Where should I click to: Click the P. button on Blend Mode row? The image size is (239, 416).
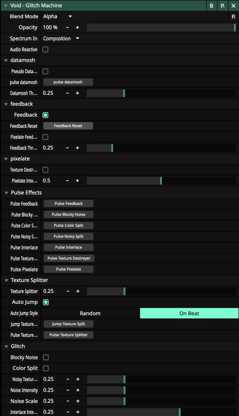(x=234, y=17)
